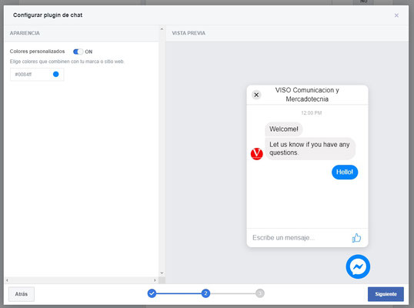414x308 pixels.
Task: Click the Colores personalizados label
Action: [37, 52]
